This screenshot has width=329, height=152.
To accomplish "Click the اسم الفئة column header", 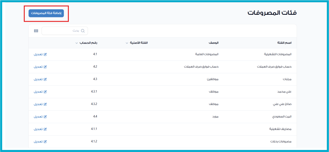I will point(284,43).
